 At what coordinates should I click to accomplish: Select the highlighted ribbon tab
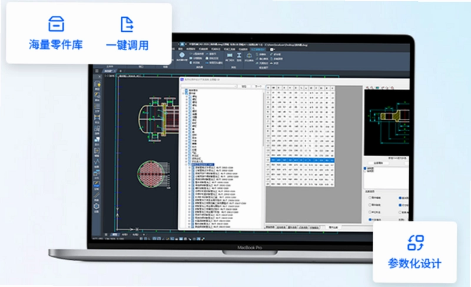tap(258, 50)
